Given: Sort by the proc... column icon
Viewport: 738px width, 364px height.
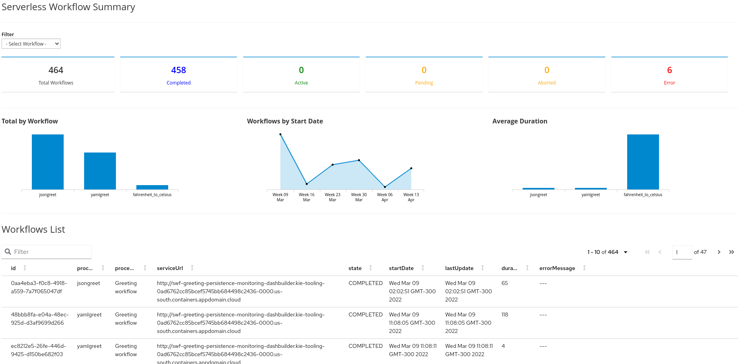Looking at the screenshot, I should (x=103, y=268).
